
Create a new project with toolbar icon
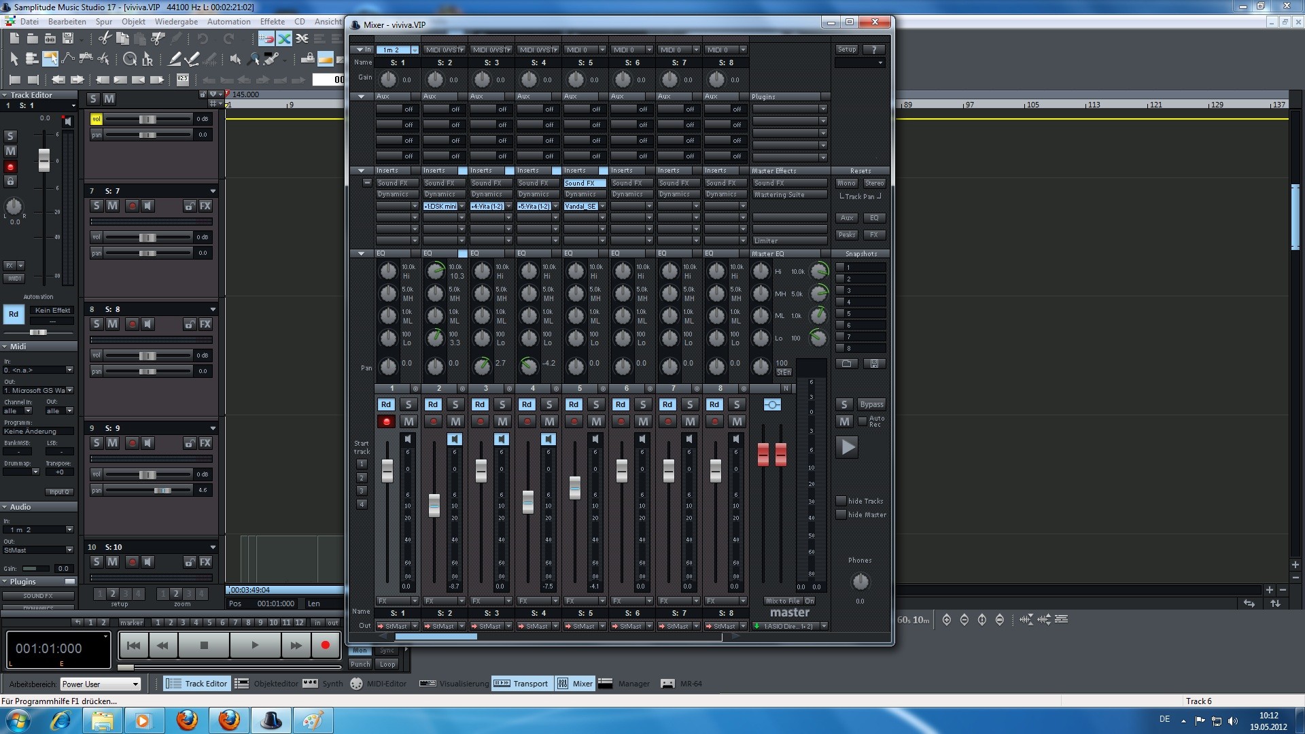tap(14, 39)
